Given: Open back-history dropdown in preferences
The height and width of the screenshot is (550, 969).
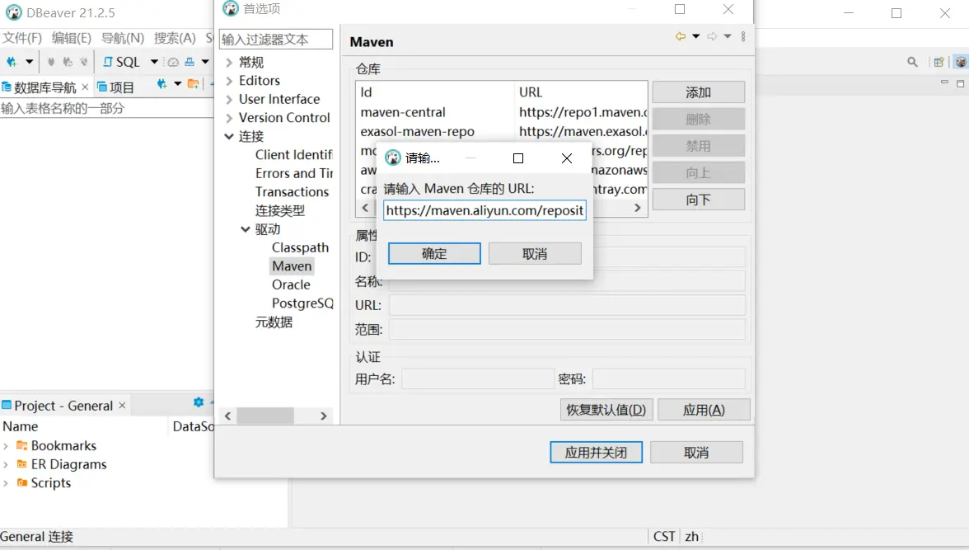Looking at the screenshot, I should click(695, 36).
